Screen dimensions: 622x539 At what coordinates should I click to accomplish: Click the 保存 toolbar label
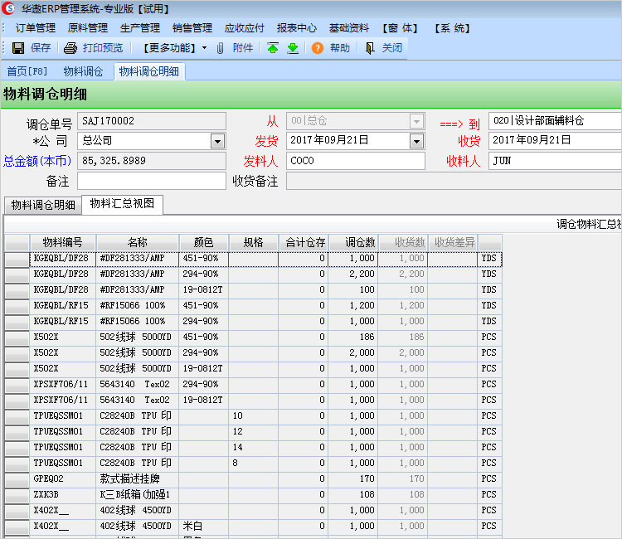click(41, 48)
